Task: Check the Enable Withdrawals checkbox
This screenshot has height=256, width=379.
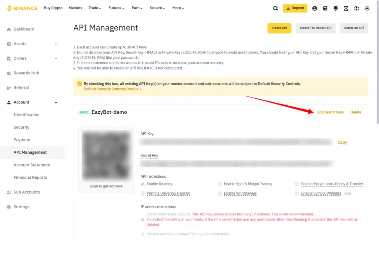Action: [x=219, y=193]
